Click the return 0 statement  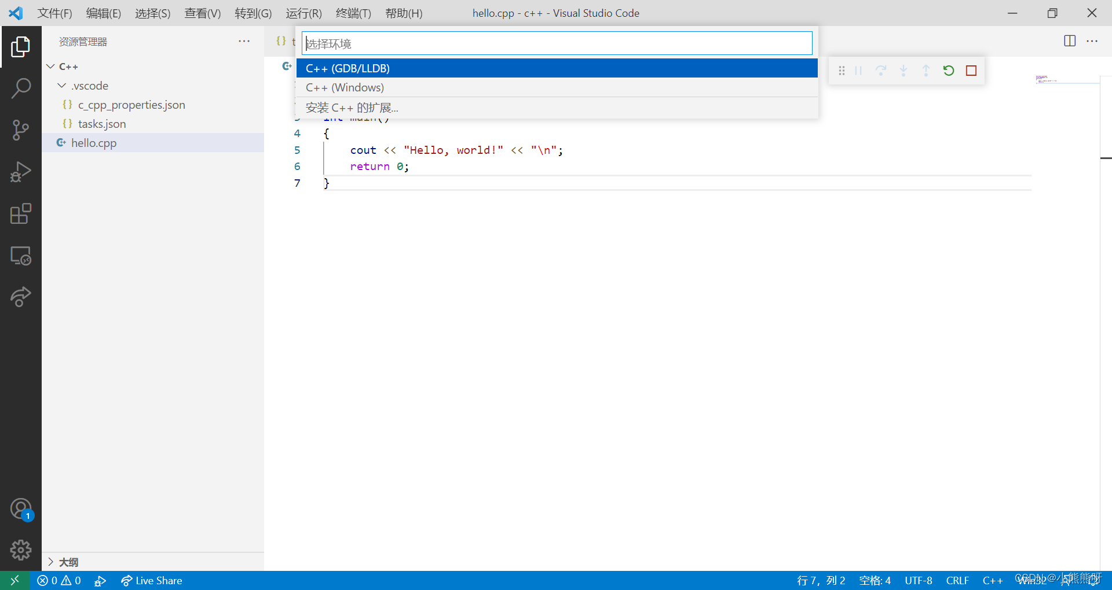(379, 167)
